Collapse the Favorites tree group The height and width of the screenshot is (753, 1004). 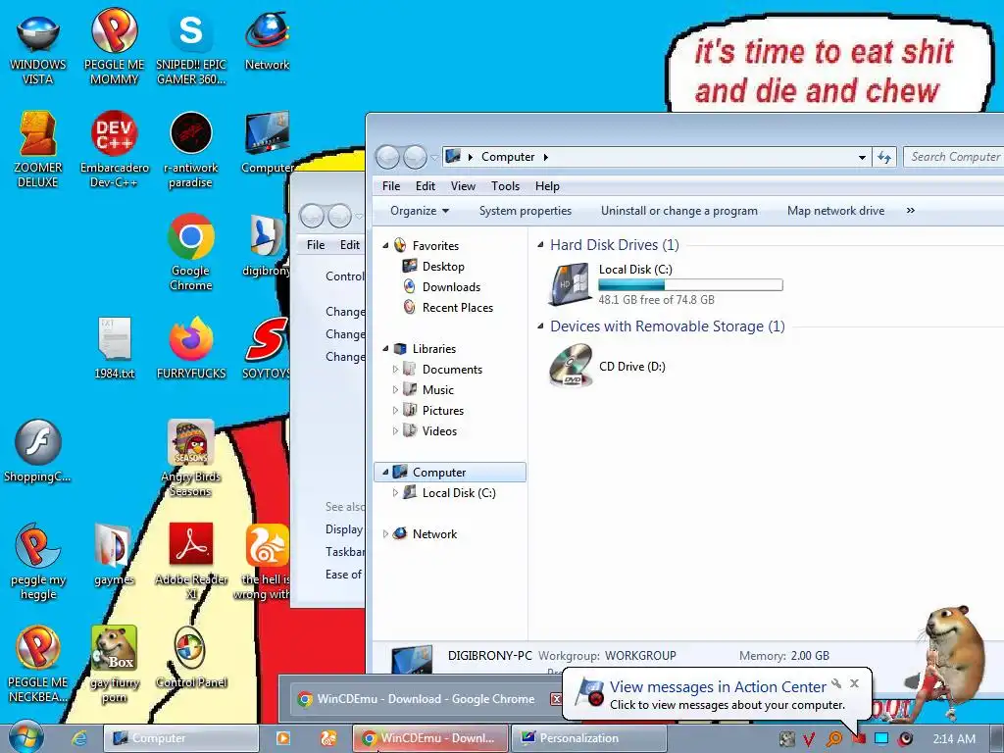(385, 245)
